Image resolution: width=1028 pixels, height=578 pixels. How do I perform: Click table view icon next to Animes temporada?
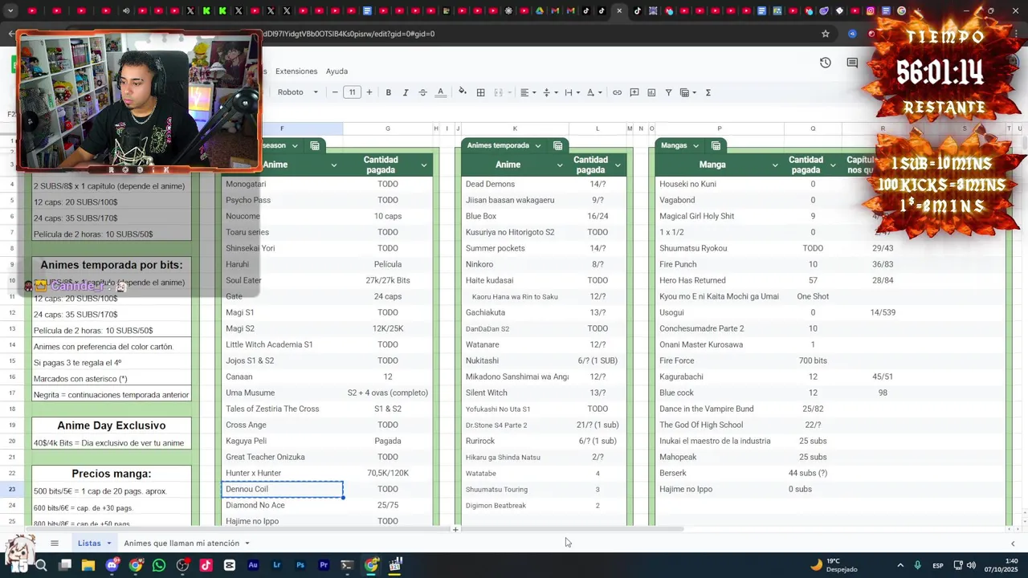point(557,145)
